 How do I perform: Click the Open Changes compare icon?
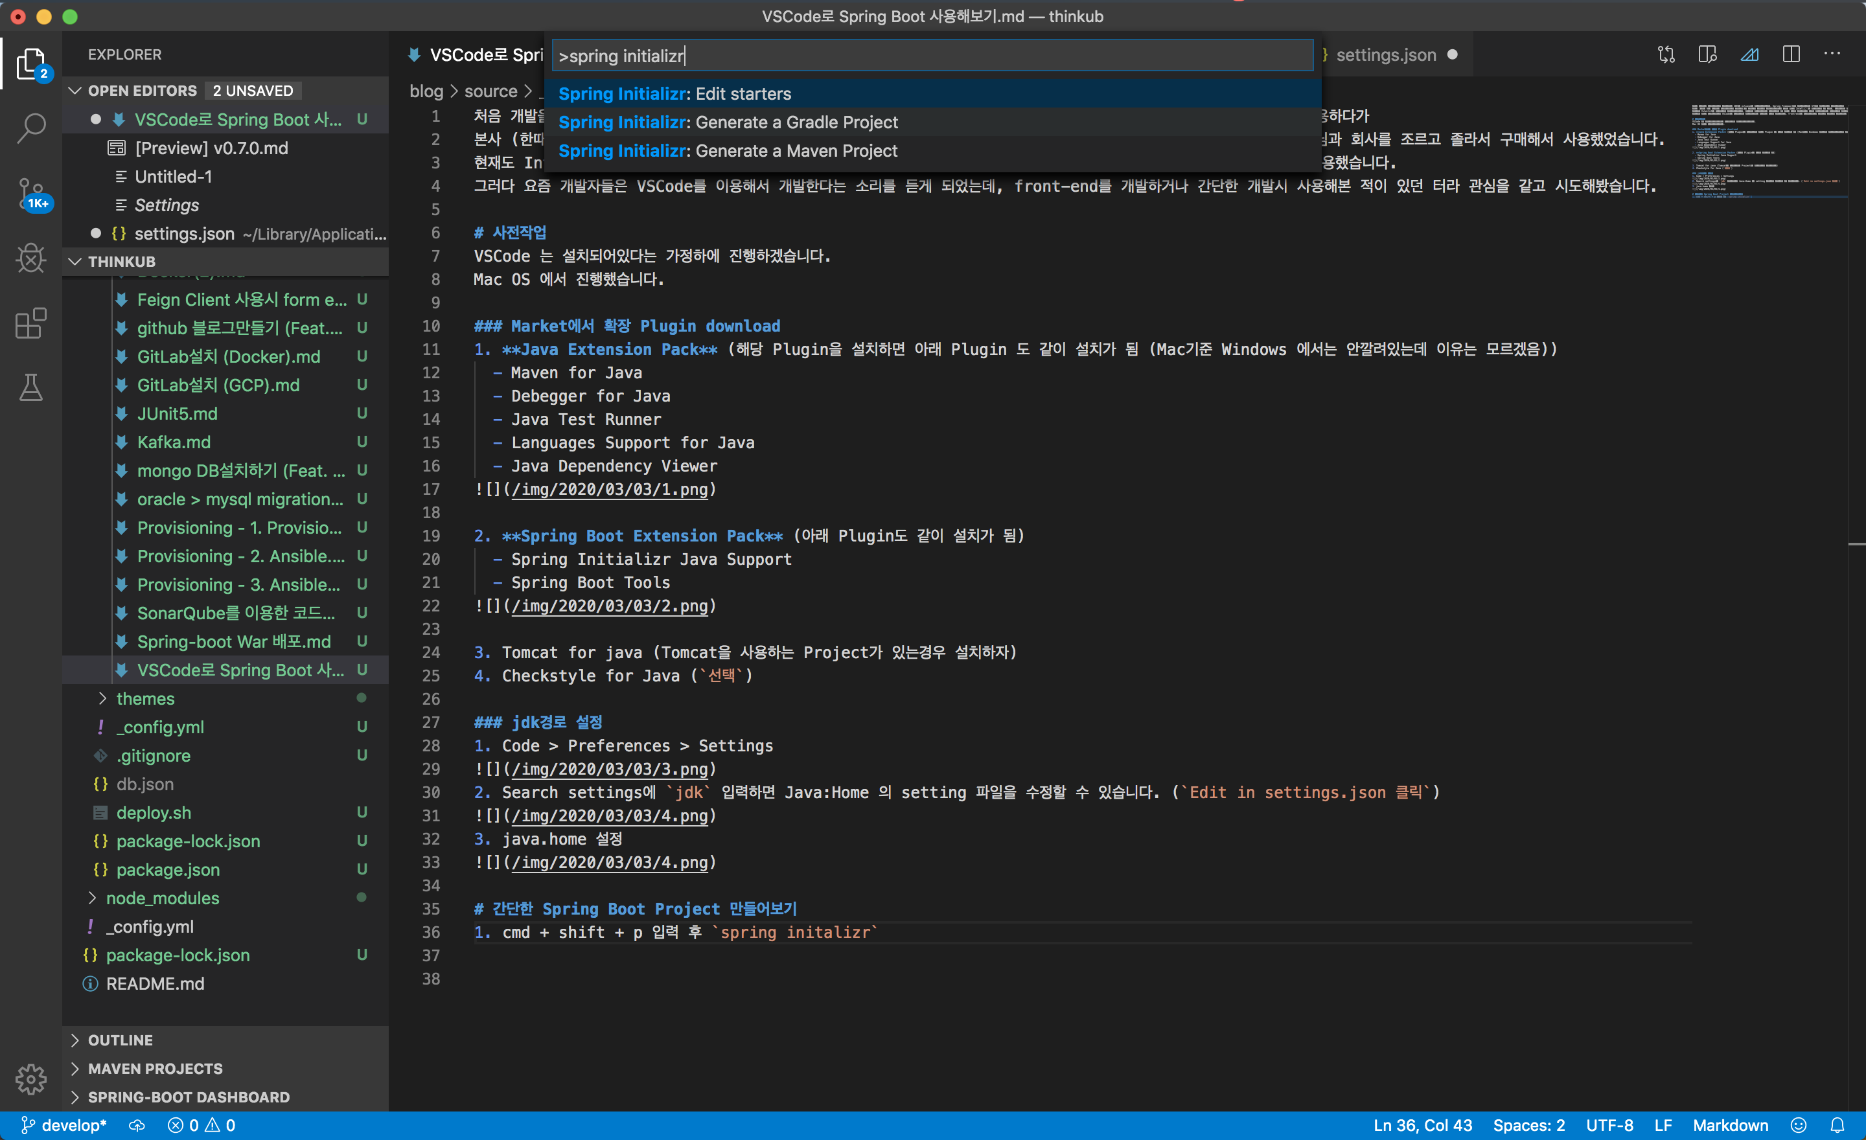tap(1666, 54)
